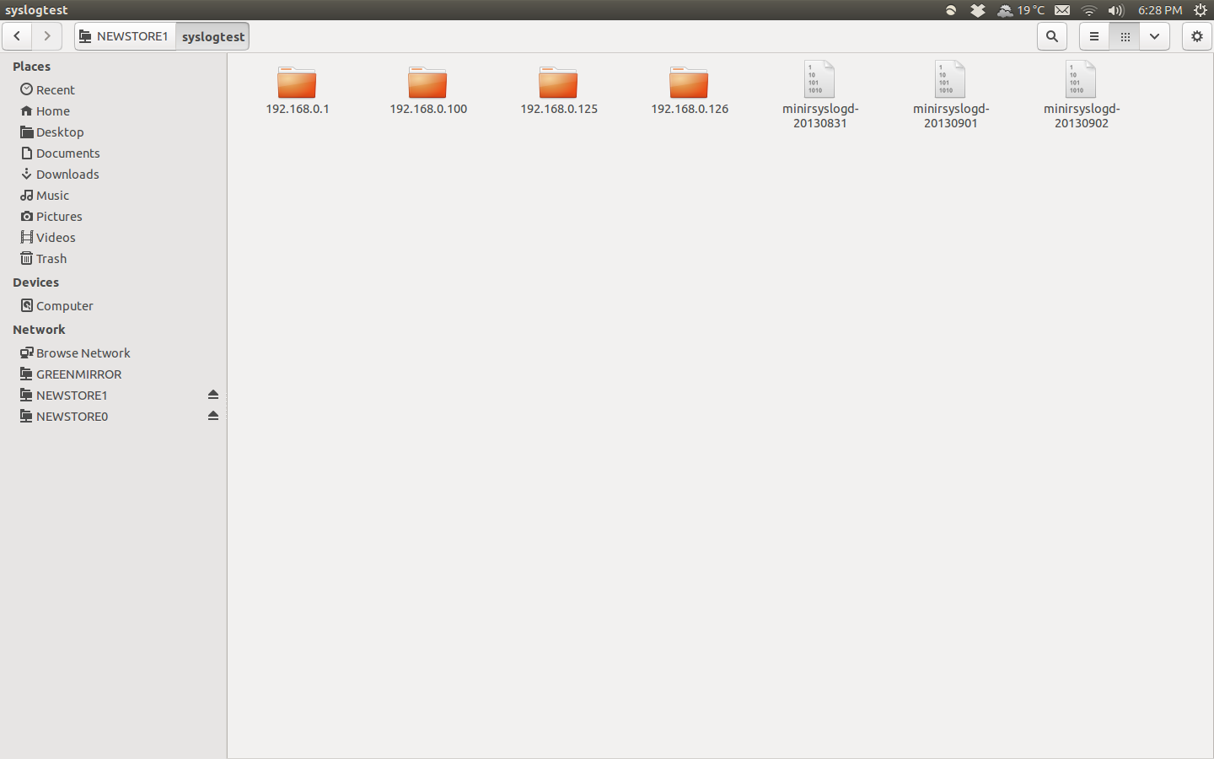This screenshot has width=1214, height=759.
Task: Open the Wi-Fi network indicator
Action: (x=1089, y=10)
